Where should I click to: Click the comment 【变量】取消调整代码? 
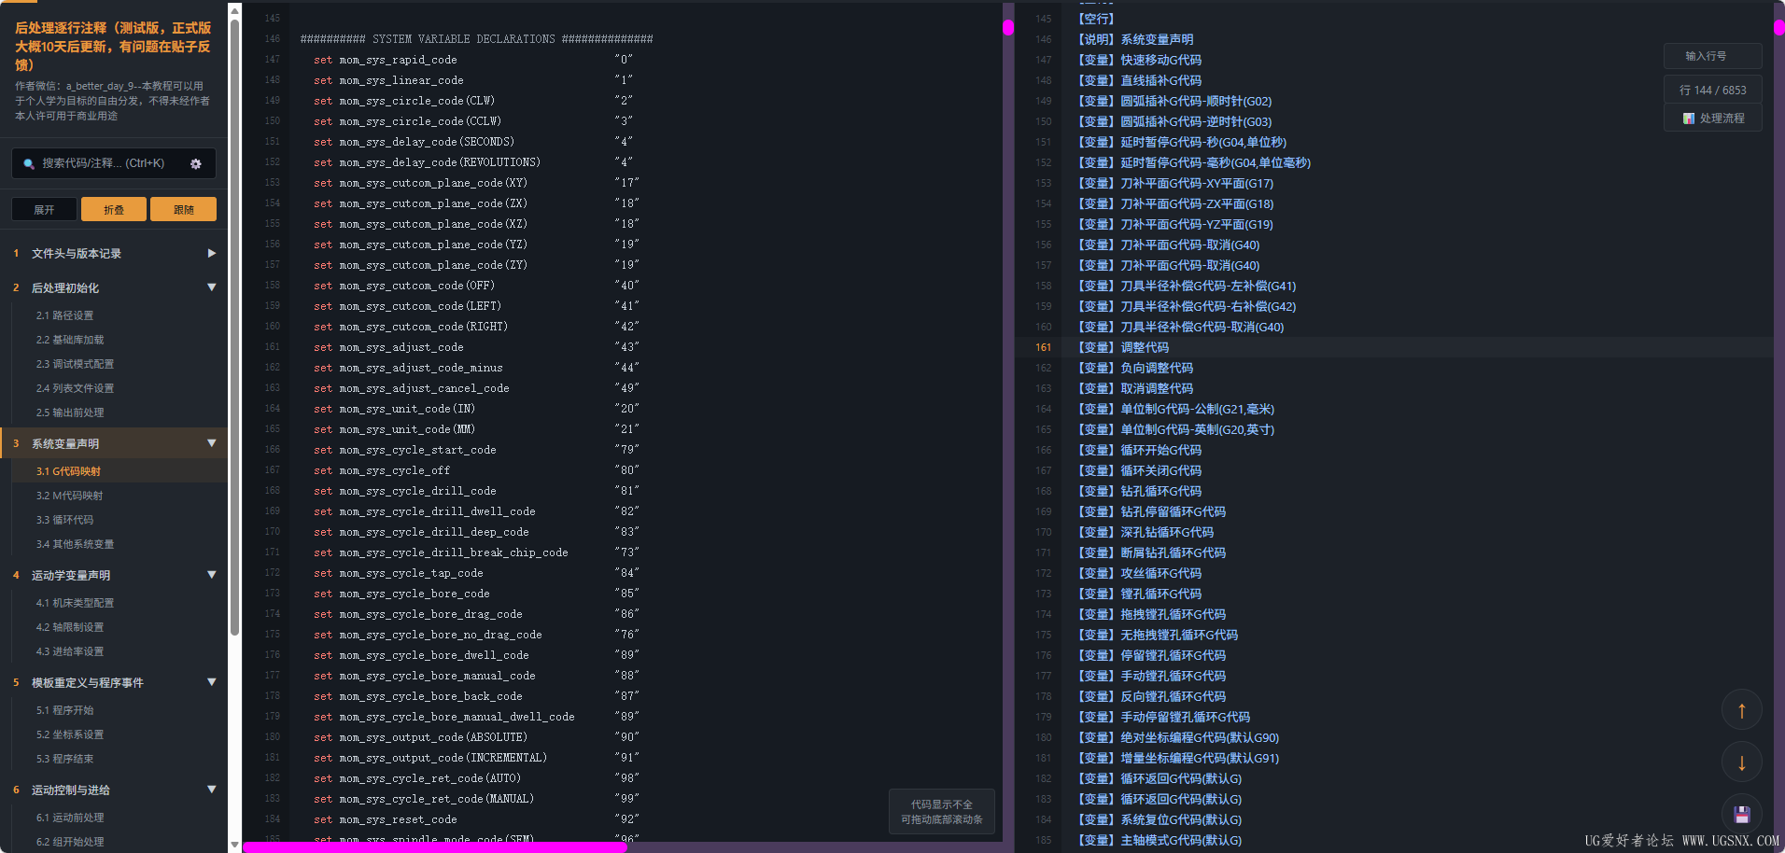tap(1135, 388)
